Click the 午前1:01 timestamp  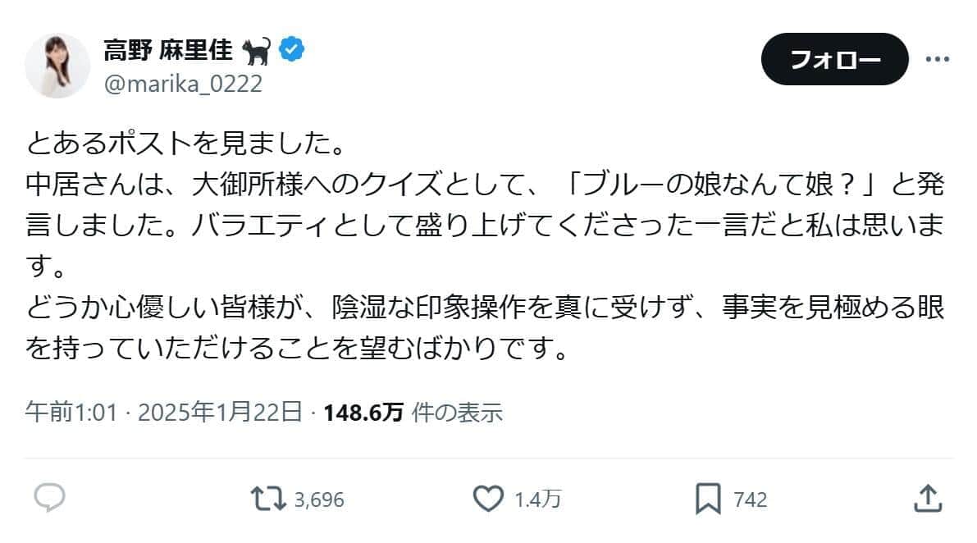[73, 412]
